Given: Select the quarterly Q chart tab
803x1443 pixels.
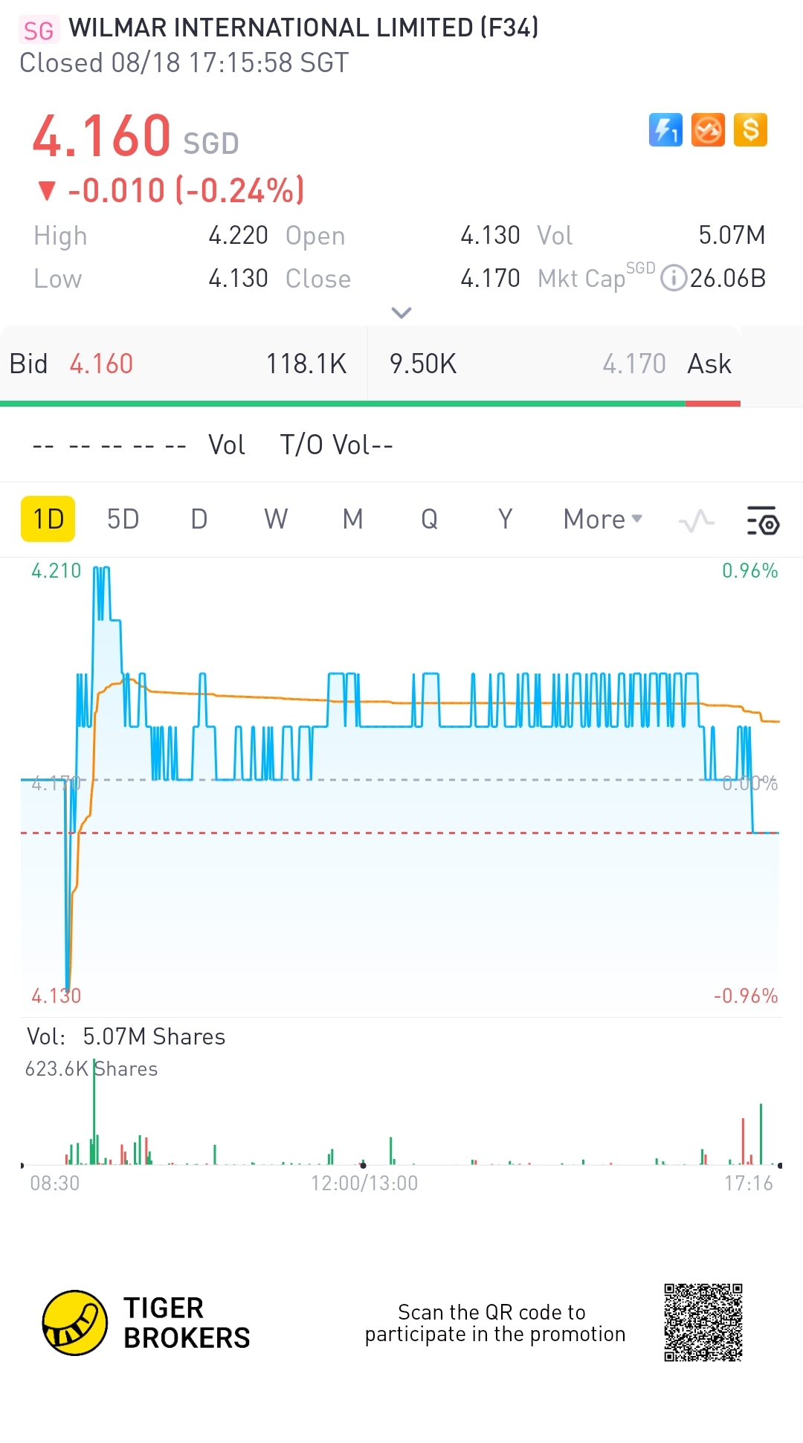Looking at the screenshot, I should [429, 519].
